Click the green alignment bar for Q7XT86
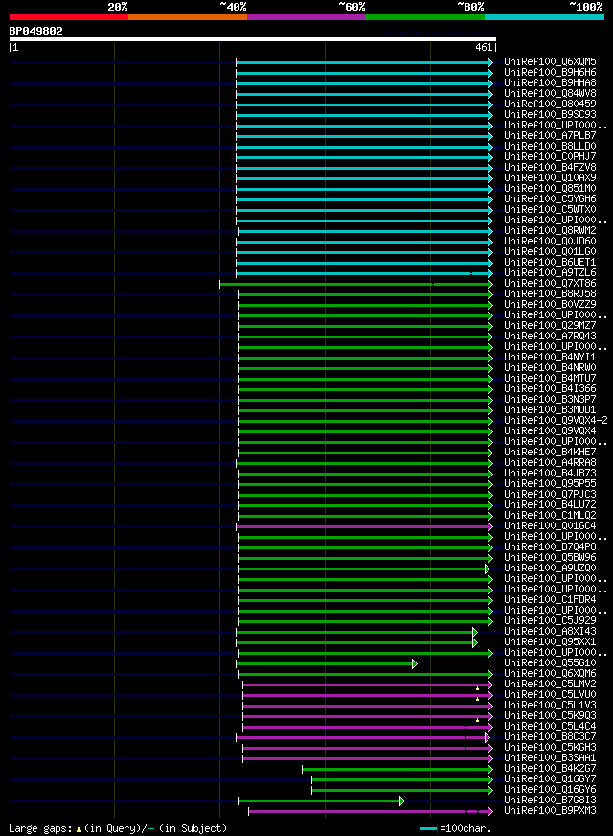This screenshot has width=613, height=836. click(x=355, y=284)
